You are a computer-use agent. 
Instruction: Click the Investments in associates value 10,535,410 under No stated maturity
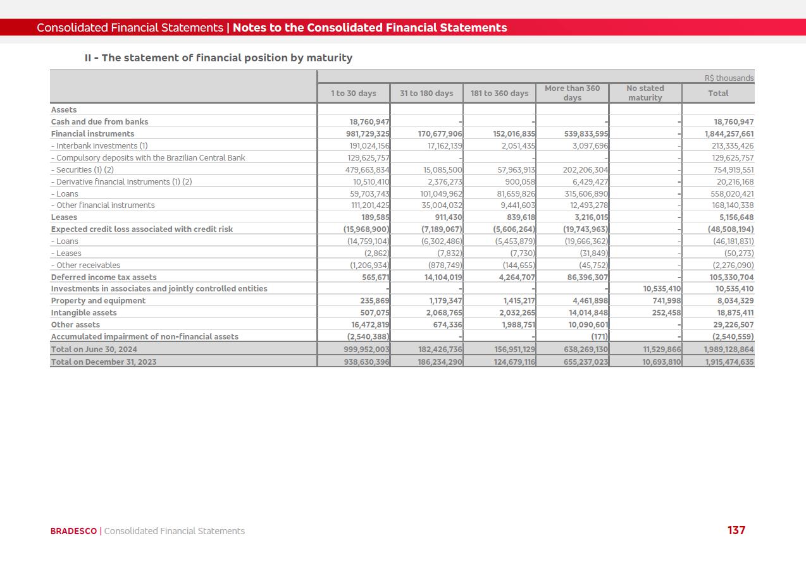[x=662, y=289]
